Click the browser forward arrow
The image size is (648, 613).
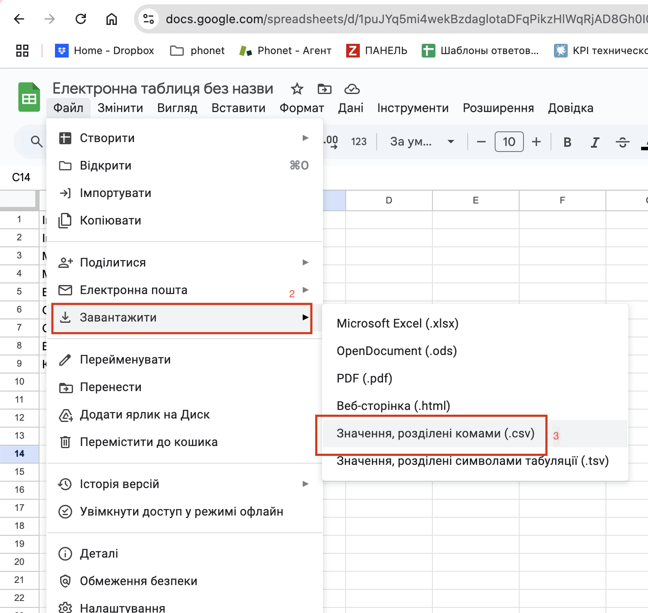pos(50,19)
